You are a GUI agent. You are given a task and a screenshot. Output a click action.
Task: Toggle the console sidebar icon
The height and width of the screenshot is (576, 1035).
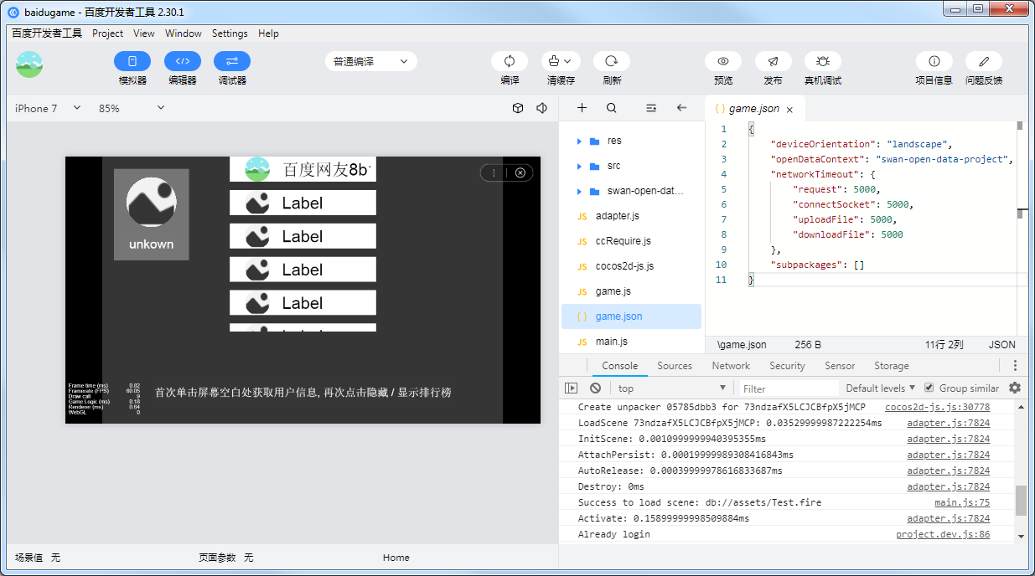(x=572, y=388)
